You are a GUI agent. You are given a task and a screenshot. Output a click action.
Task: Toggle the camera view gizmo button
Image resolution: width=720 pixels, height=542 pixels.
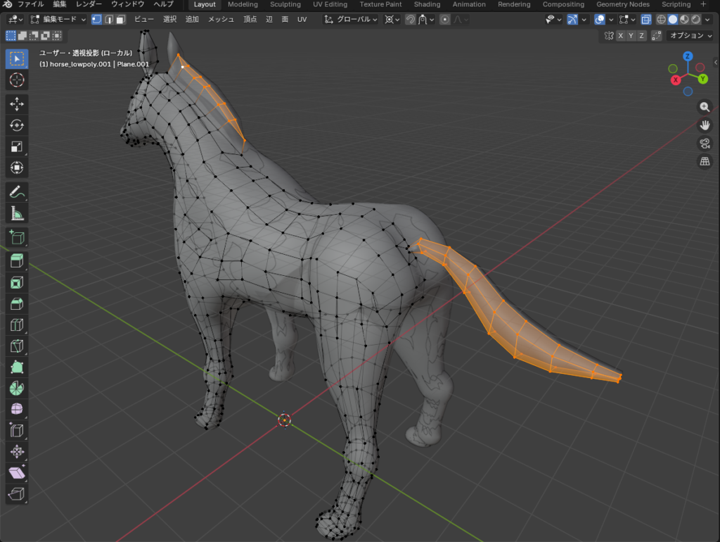[705, 144]
